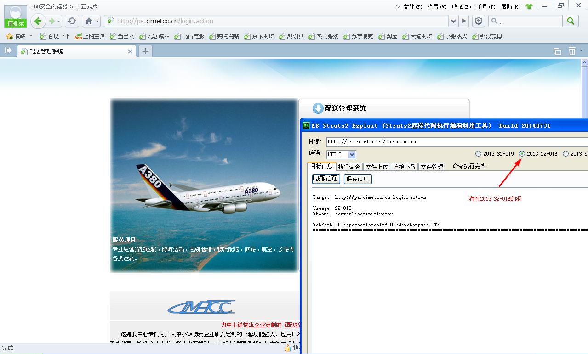Click the 目标 URL field in K8 tool
This screenshot has height=354, width=588.
coord(457,141)
